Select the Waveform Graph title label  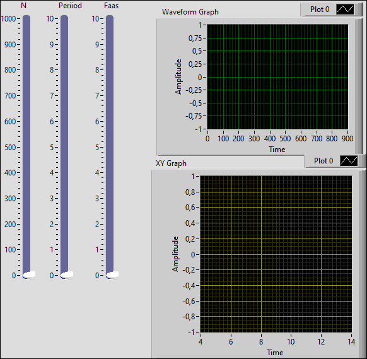pos(190,12)
